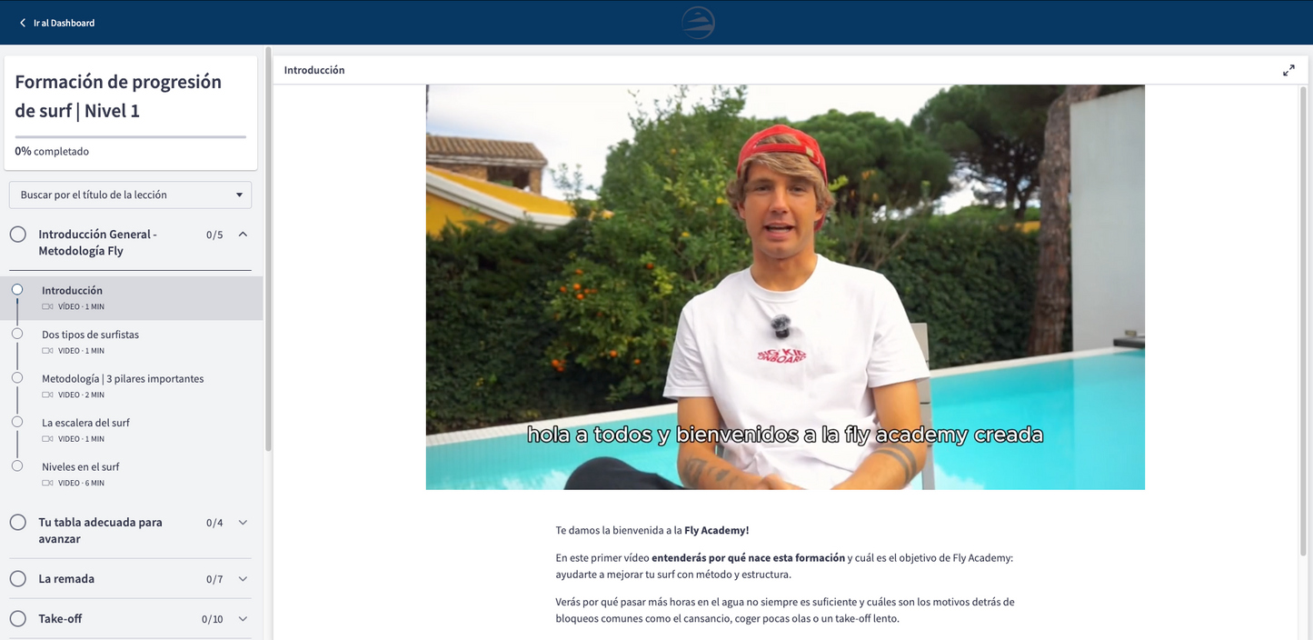Open lesson Dos tipos de surfistas

[132, 342]
